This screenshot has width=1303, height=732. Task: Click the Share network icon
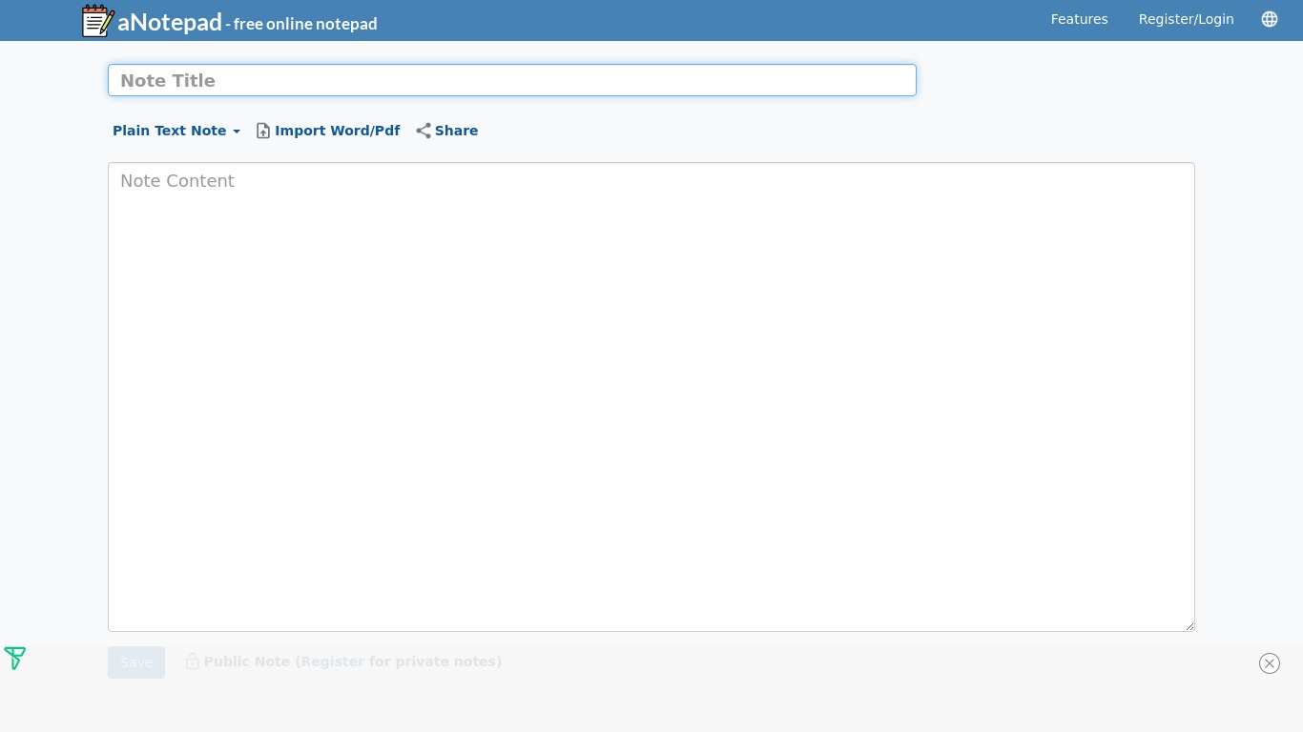pyautogui.click(x=424, y=131)
